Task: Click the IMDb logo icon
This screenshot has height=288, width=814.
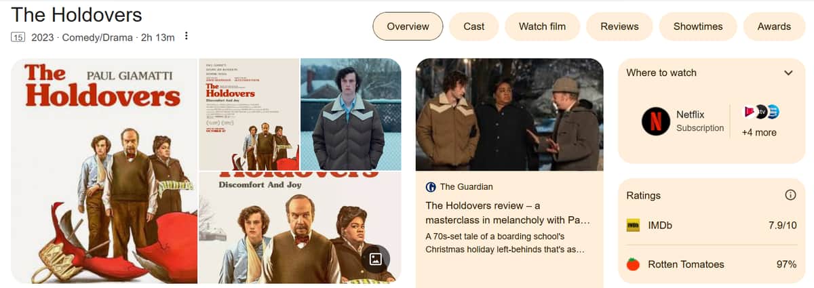Action: tap(633, 225)
